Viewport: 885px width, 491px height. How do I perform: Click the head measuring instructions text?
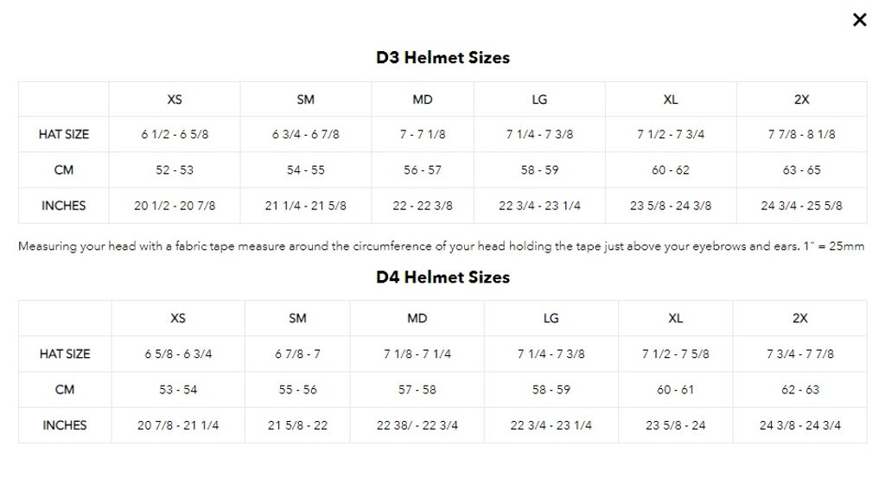tap(441, 246)
